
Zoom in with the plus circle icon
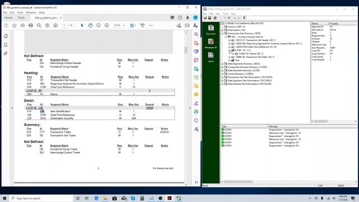point(107,25)
